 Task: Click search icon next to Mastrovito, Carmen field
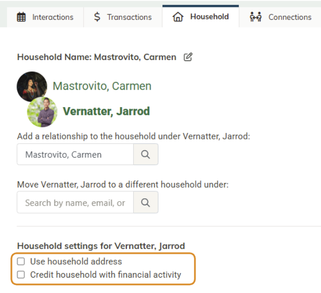[146, 154]
